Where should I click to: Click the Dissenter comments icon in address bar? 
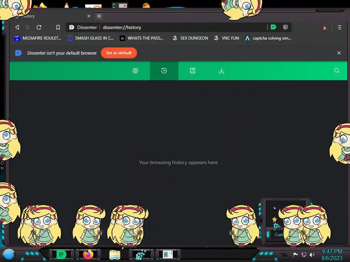click(273, 27)
